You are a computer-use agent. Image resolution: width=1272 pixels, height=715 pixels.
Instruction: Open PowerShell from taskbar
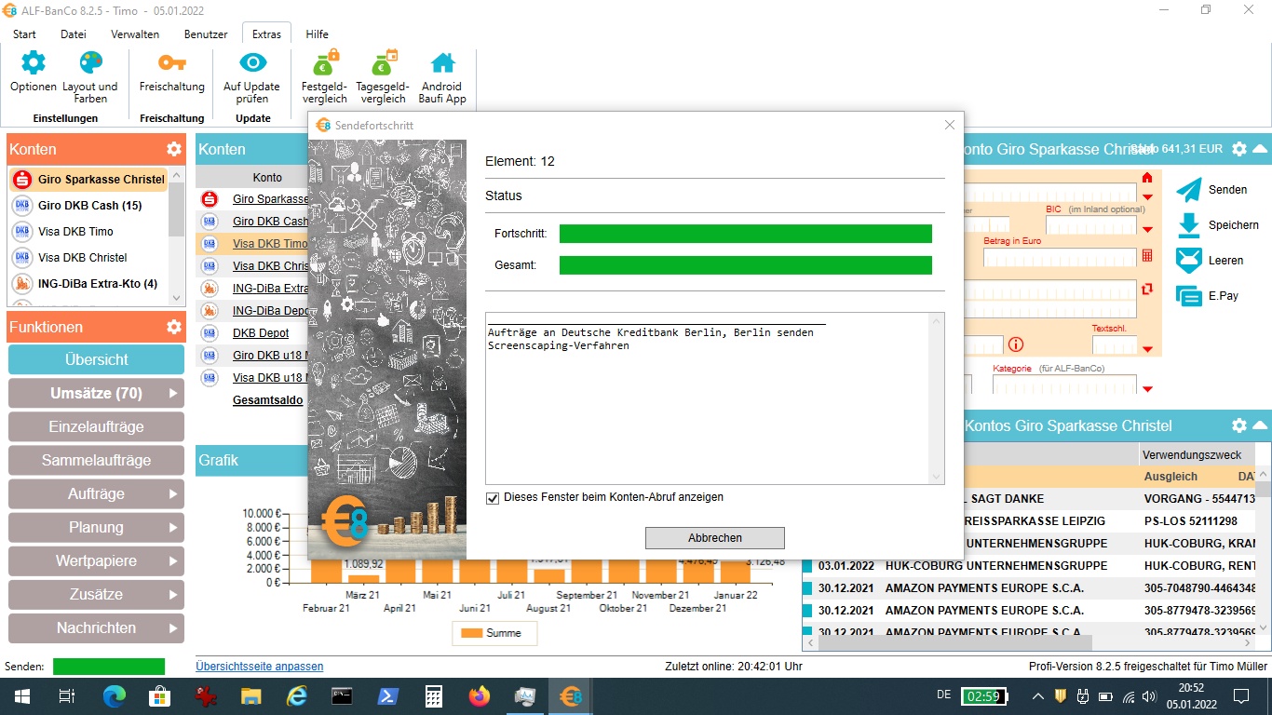coord(387,695)
